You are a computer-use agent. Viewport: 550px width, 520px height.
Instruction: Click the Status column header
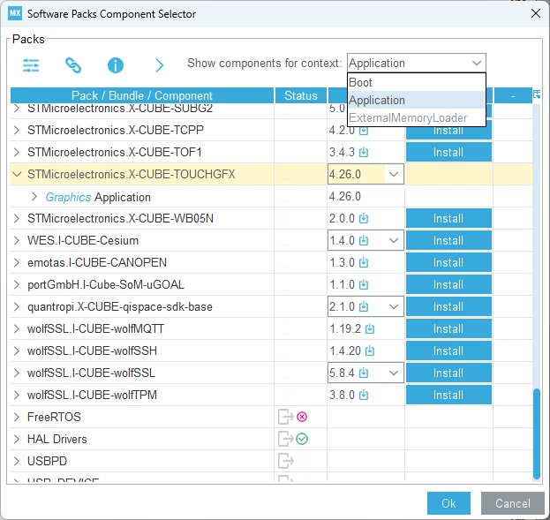click(x=301, y=95)
